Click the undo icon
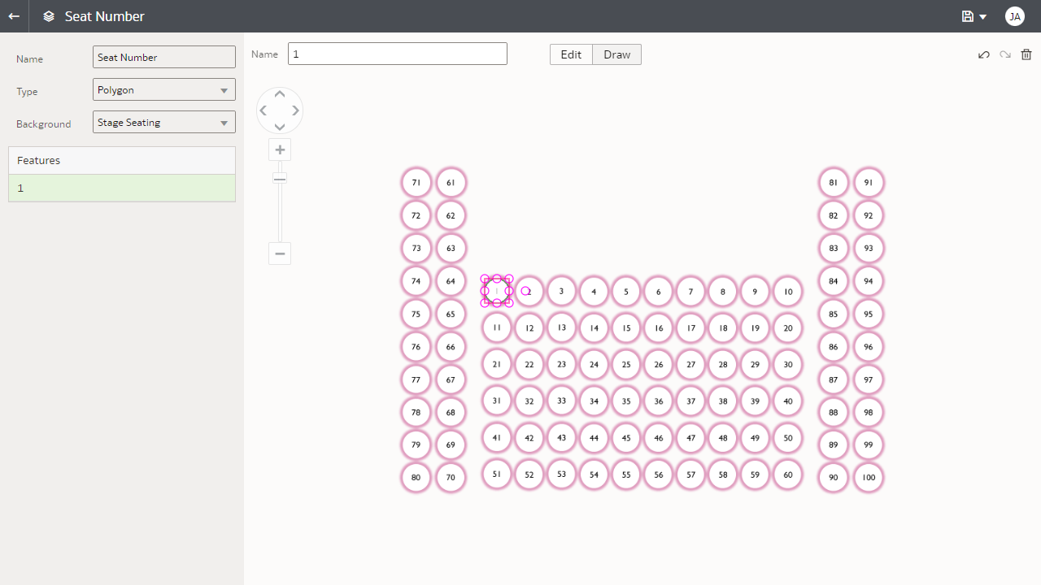This screenshot has height=585, width=1041. (x=984, y=54)
